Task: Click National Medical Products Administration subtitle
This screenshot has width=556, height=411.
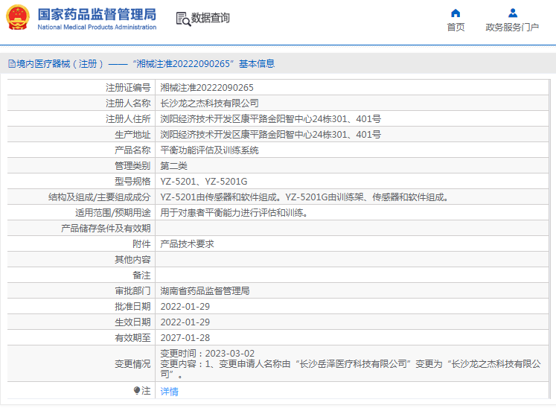Action: (97, 27)
